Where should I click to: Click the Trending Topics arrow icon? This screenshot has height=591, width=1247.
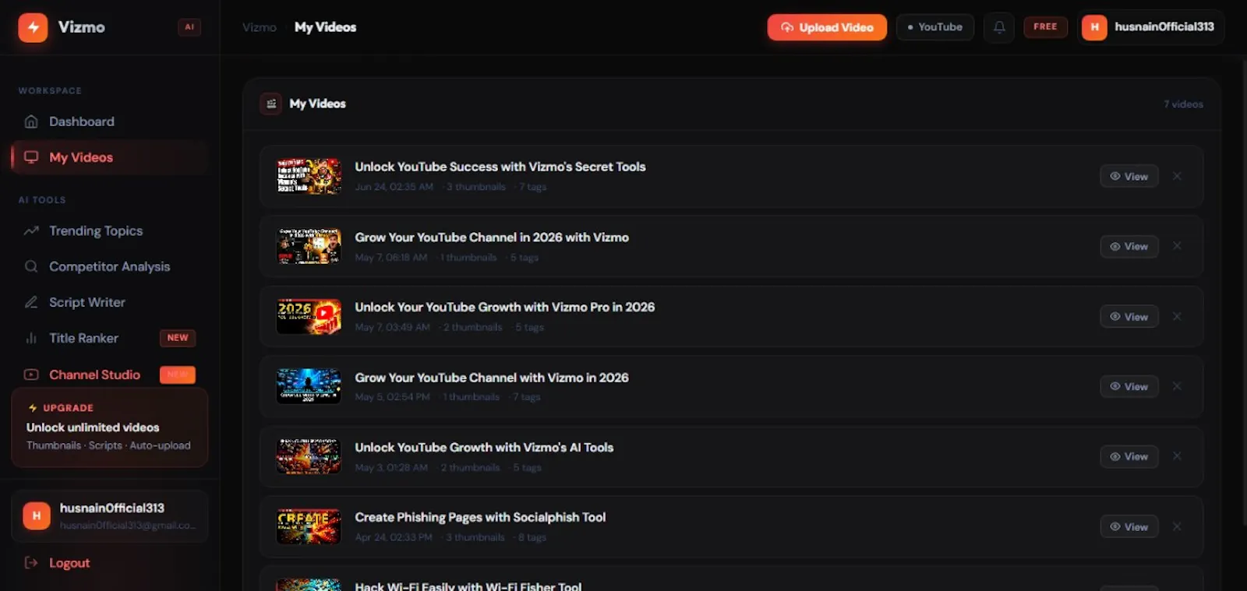click(31, 230)
